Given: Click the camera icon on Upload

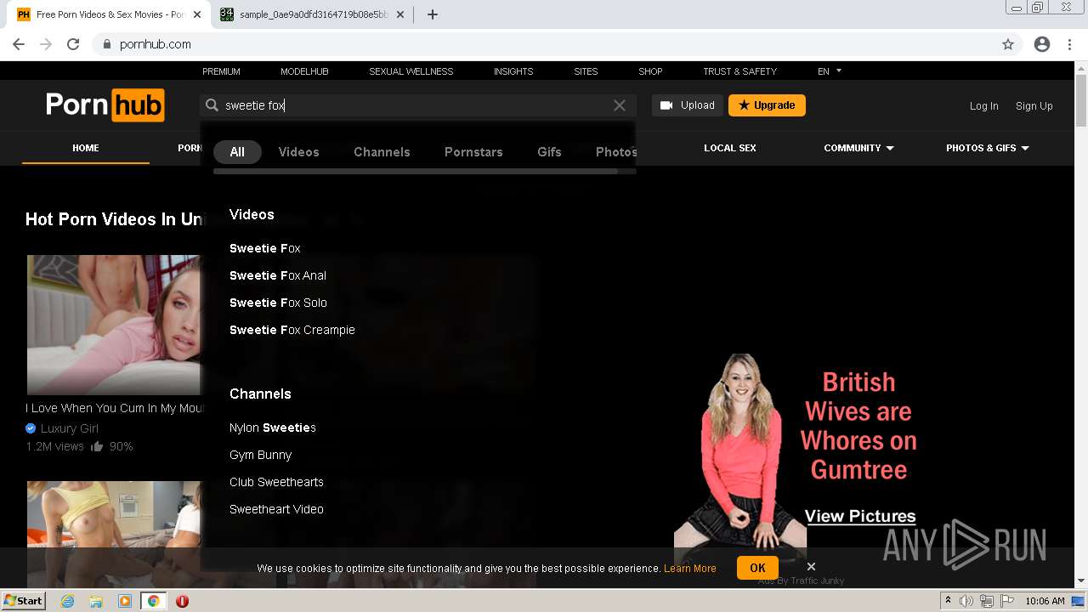Looking at the screenshot, I should click(x=666, y=105).
